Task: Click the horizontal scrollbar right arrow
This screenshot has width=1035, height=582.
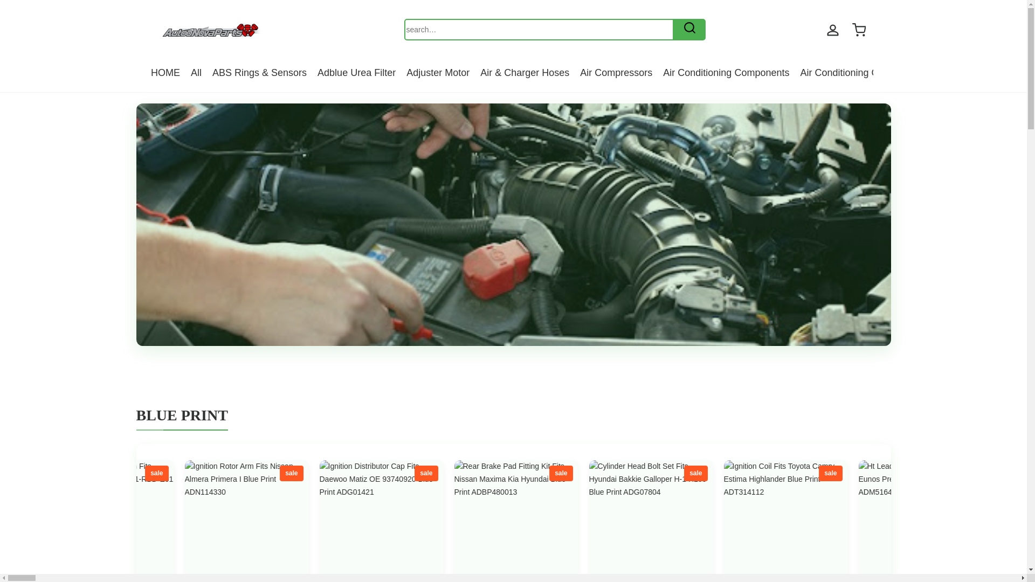Action: point(1023,578)
